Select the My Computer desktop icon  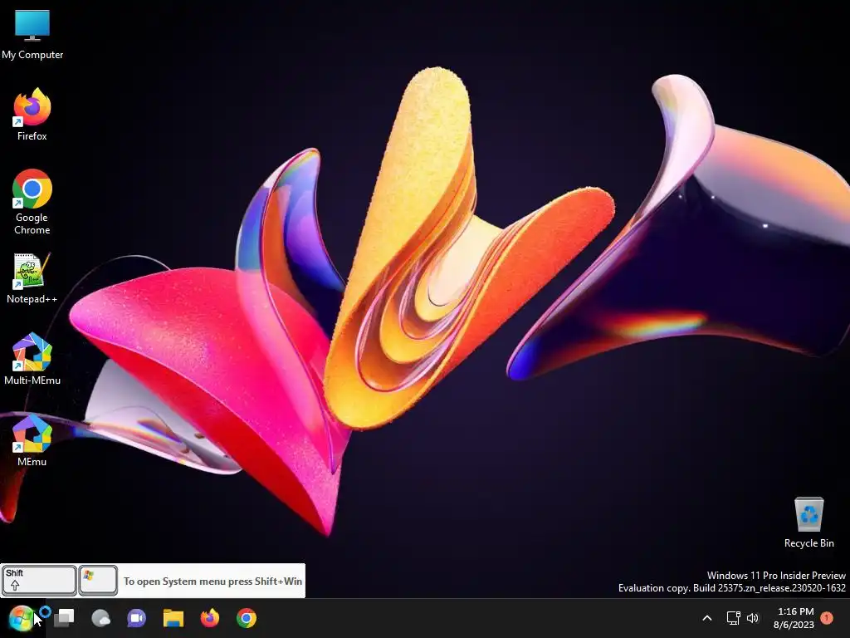click(32, 34)
